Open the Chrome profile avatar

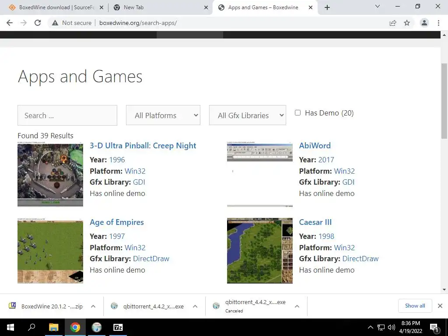(424, 23)
